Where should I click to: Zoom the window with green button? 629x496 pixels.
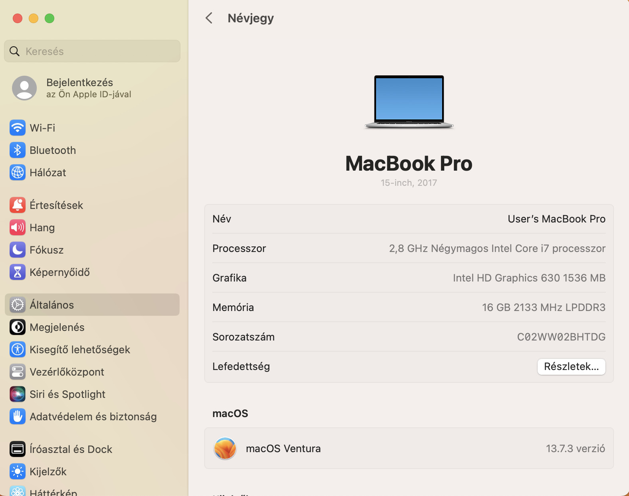pos(49,18)
